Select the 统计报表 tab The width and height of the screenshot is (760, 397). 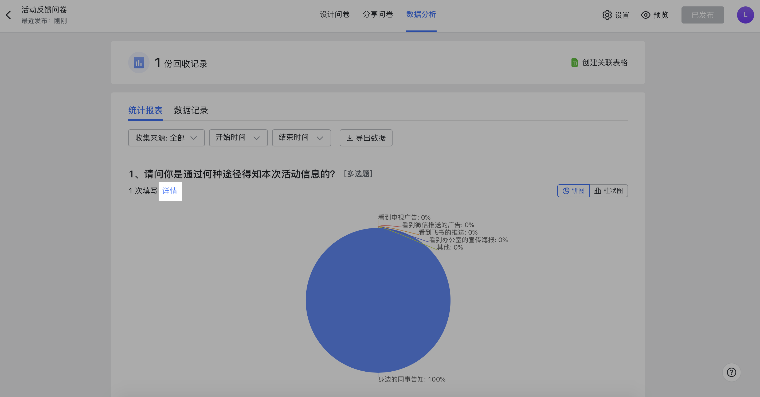pos(146,110)
